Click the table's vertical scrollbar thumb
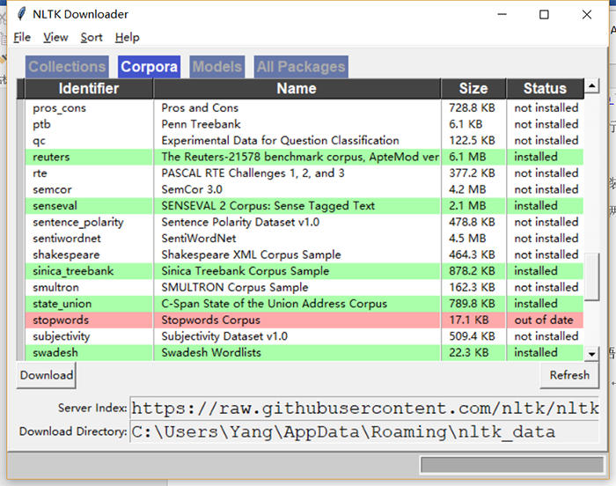 (591, 276)
